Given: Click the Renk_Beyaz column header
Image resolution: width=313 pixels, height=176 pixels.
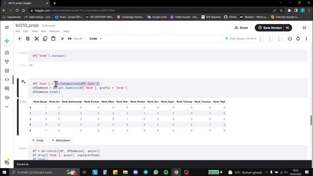Looking at the screenshot, I should pyautogui.click(x=40, y=102).
